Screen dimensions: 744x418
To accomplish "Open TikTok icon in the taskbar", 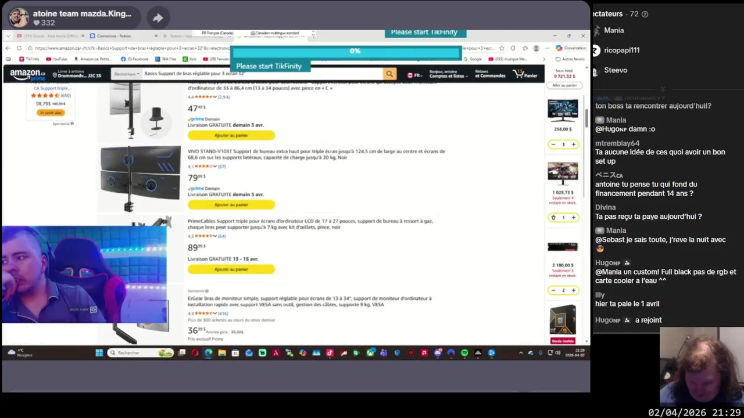I will click(x=330, y=352).
